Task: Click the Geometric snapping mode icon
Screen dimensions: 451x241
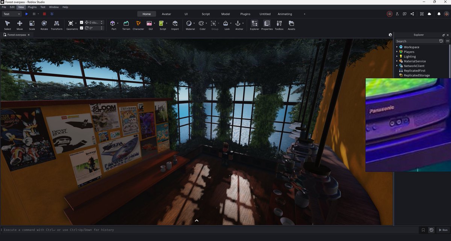Action: coord(71,23)
